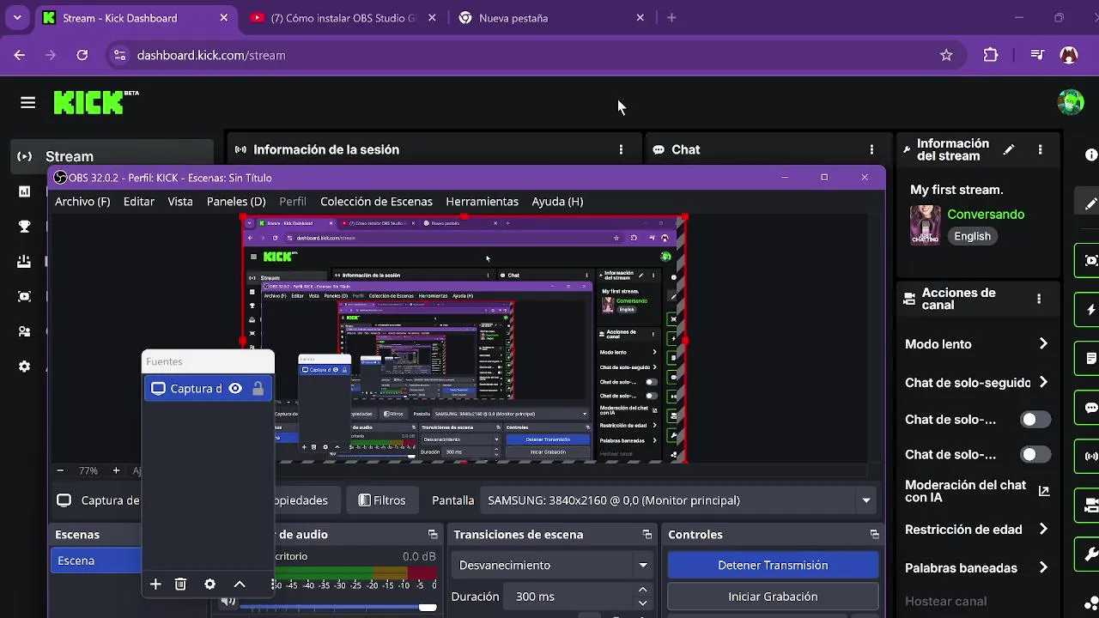Open external link for Moderación del chat con IA
This screenshot has height=618, width=1099.
click(1044, 491)
